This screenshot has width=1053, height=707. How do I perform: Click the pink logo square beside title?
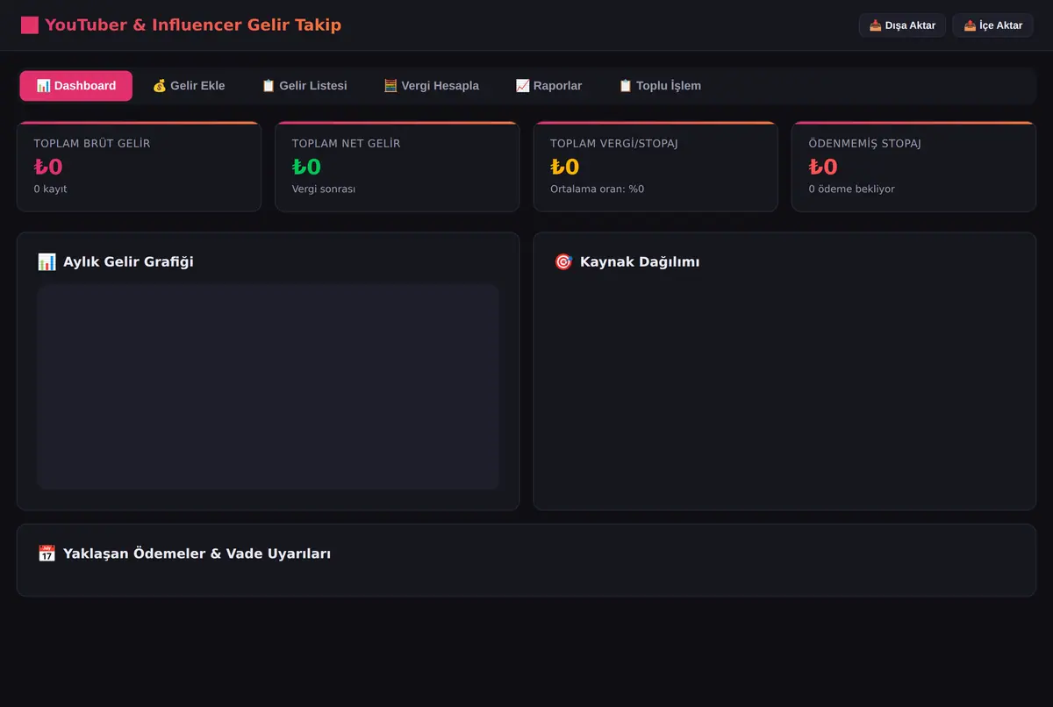[x=30, y=25]
